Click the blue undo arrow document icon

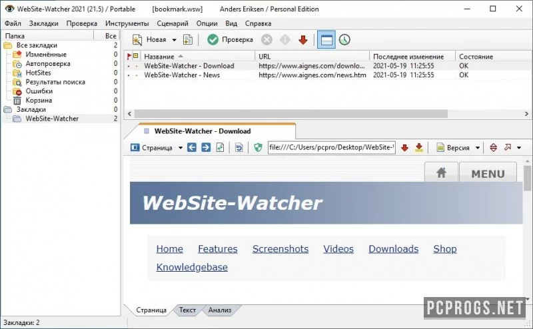[239, 147]
